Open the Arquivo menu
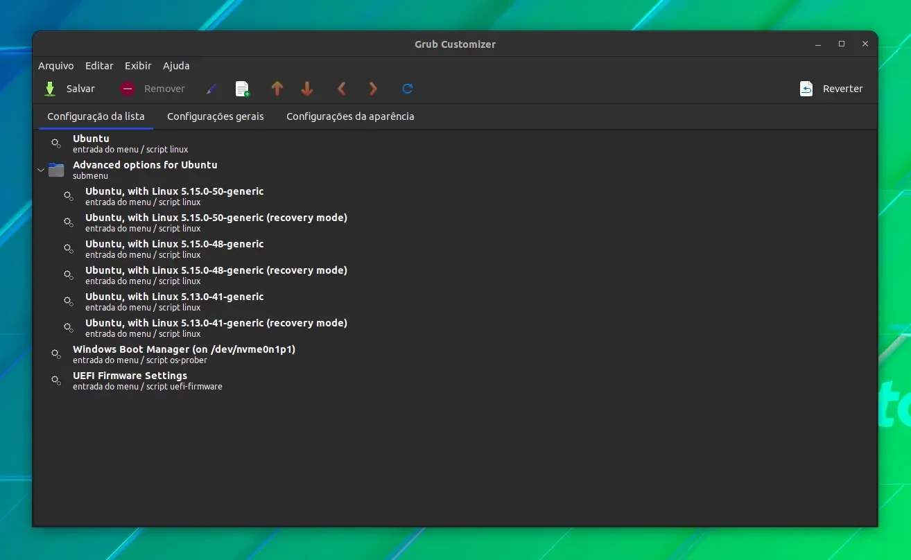The width and height of the screenshot is (911, 560). [x=56, y=66]
